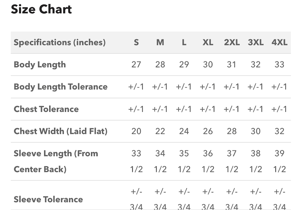Click the Body Length value 33 for size 4XL

280,64
